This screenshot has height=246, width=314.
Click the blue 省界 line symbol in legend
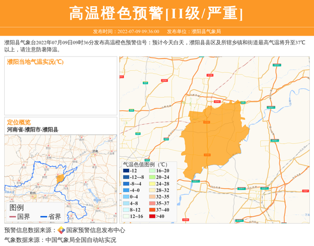tap(43, 217)
